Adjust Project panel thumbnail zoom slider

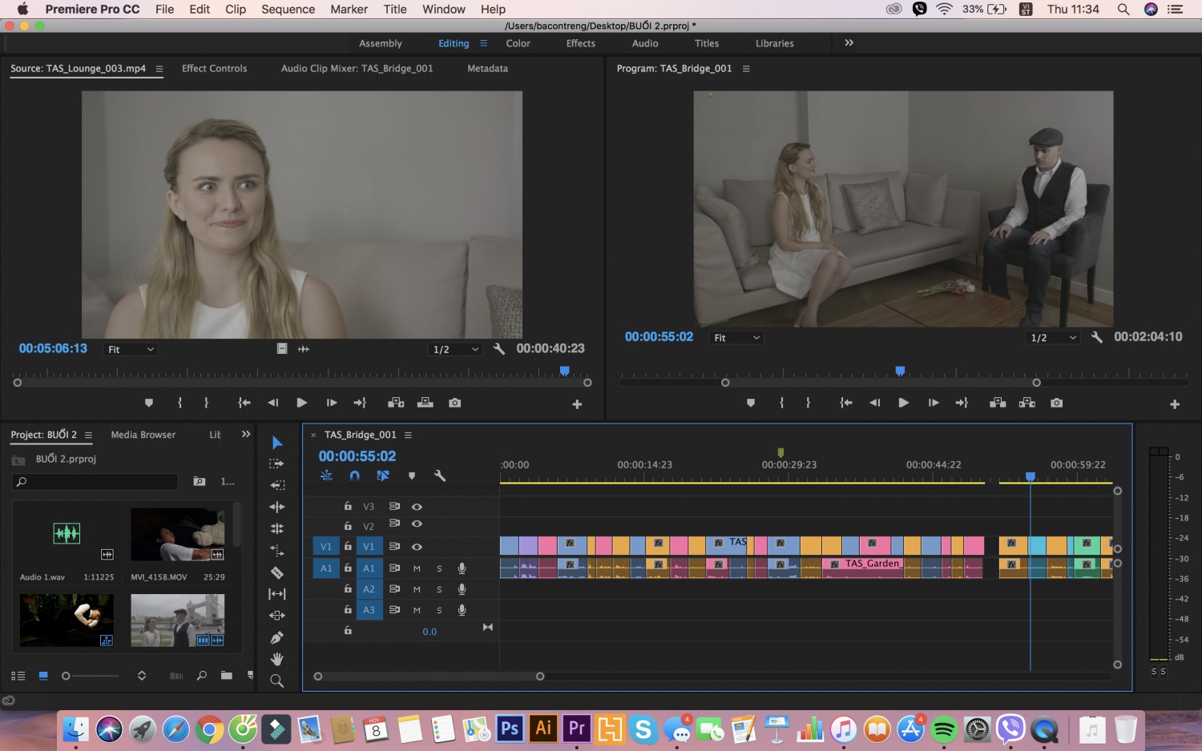tap(66, 676)
